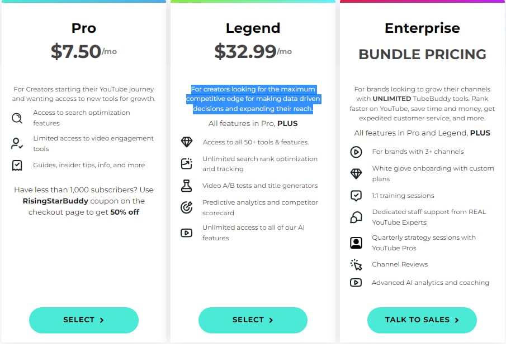The width and height of the screenshot is (506, 344).
Task: Click the flask A/B tests icon
Action: click(186, 186)
